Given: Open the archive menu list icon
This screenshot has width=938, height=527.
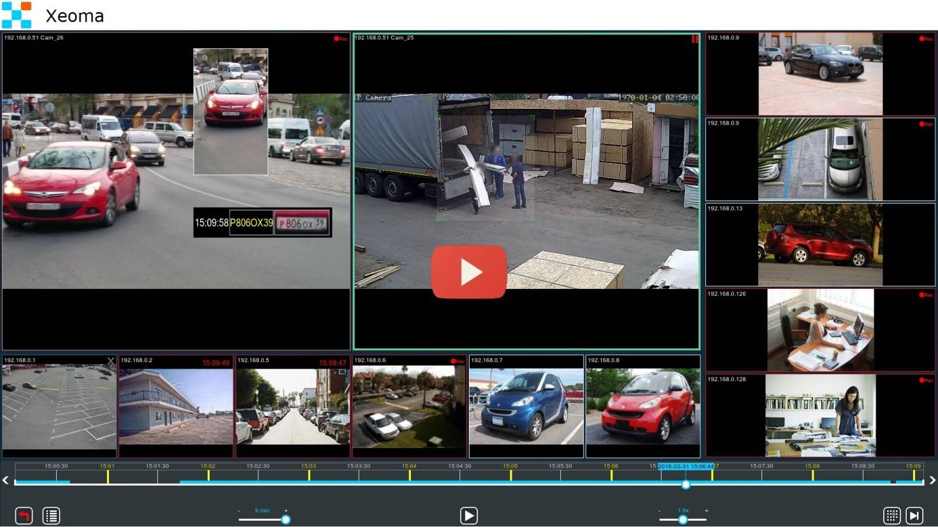Looking at the screenshot, I should (x=51, y=516).
